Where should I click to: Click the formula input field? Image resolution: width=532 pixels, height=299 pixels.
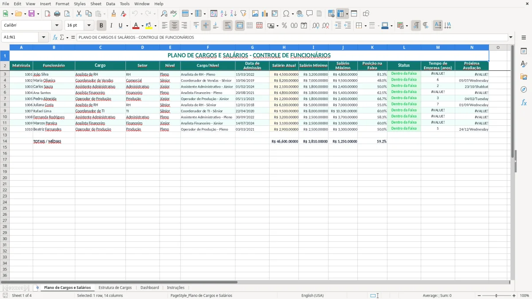pyautogui.click(x=292, y=38)
